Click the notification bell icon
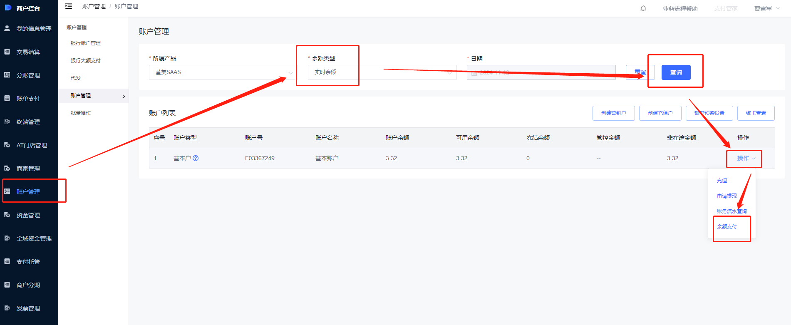The height and width of the screenshot is (325, 791). (x=643, y=8)
